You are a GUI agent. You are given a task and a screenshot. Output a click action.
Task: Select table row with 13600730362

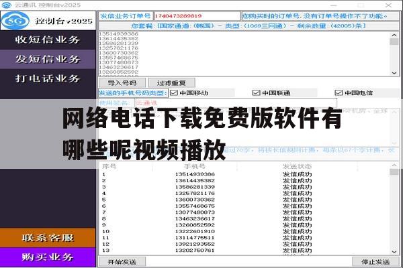coord(244,200)
